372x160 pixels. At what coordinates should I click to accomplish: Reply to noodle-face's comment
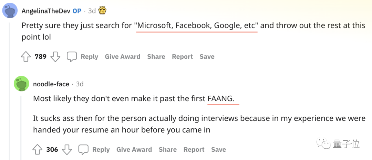pyautogui.click(x=101, y=149)
